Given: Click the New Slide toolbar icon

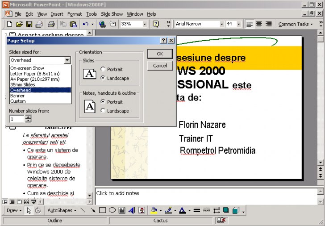Looking at the screenshot, I should 112,24.
